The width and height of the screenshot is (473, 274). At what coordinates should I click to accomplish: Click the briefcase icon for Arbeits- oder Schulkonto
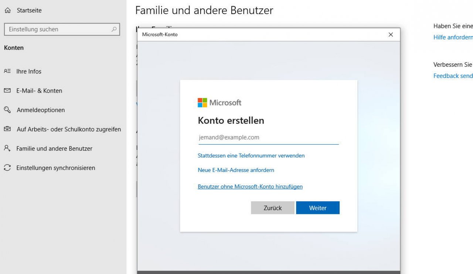(7, 129)
